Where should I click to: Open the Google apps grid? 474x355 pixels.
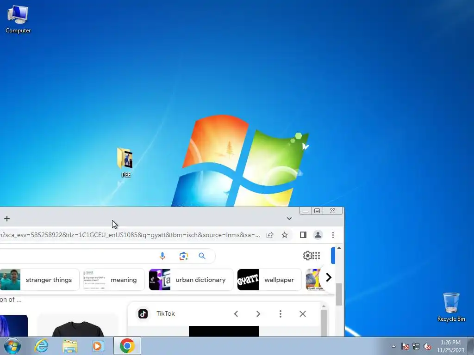(x=316, y=256)
